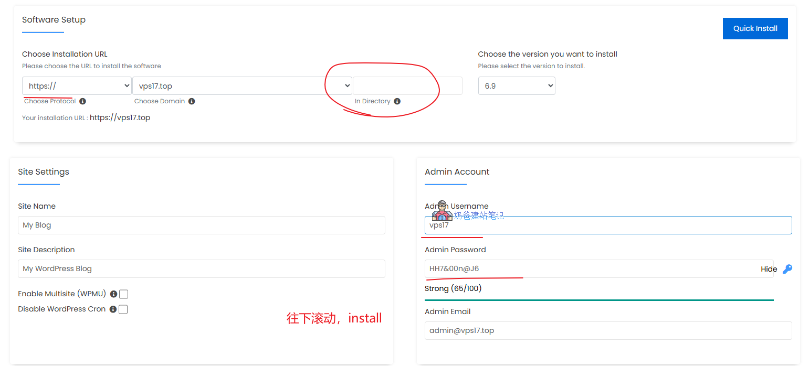Click the Admin Username field
This screenshot has height=366, width=809.
pyautogui.click(x=608, y=225)
